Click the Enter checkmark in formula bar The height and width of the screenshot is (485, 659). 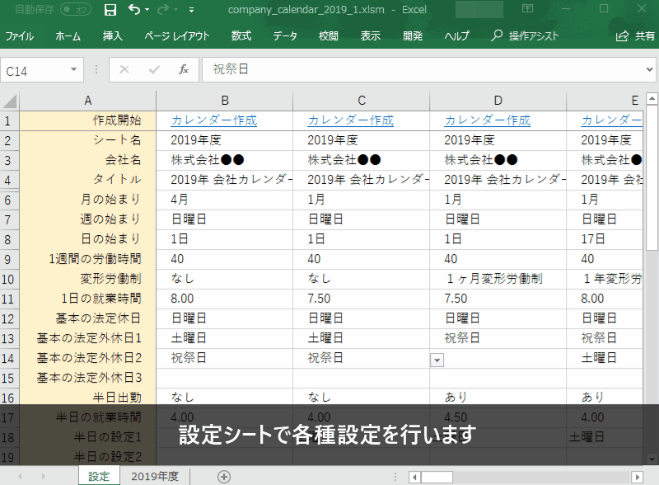tap(153, 70)
